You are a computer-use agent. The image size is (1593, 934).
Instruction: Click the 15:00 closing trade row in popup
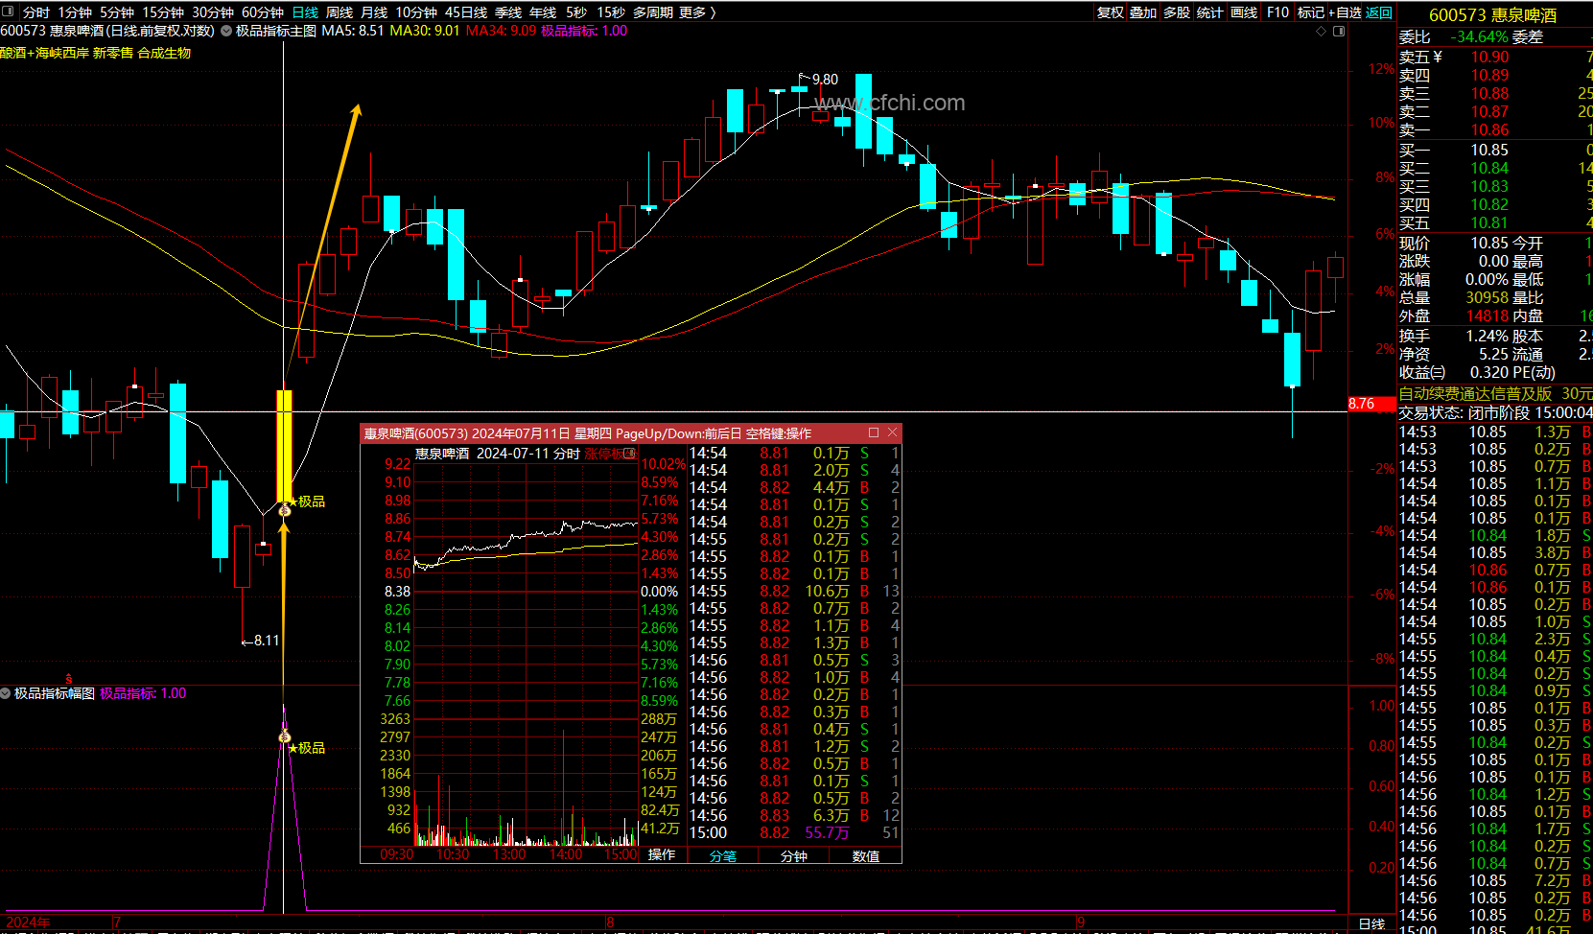794,833
